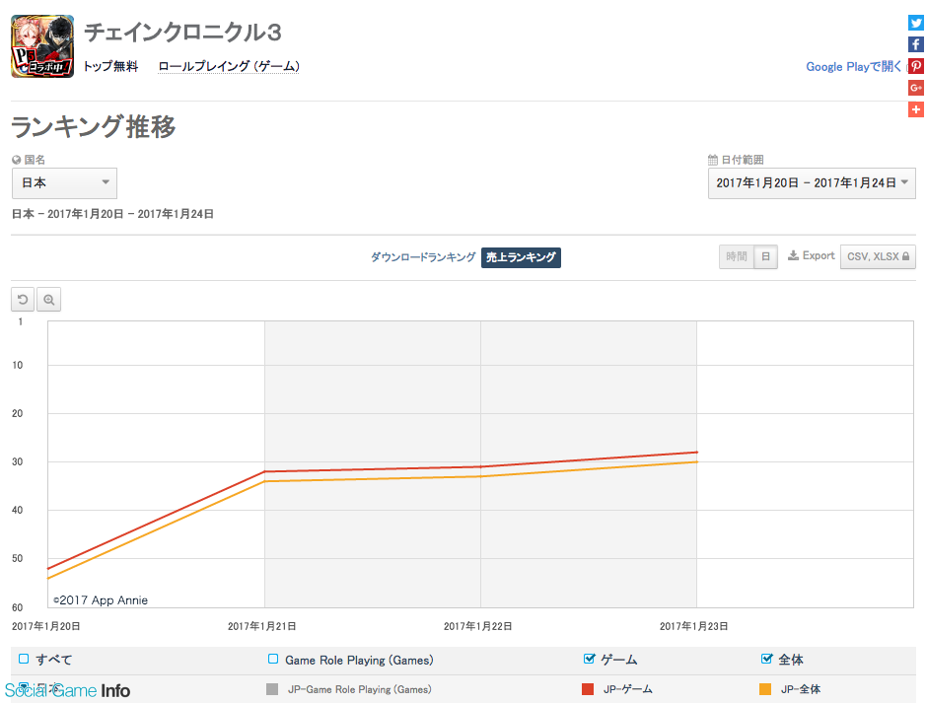Reset the chart zoom with undo icon

[x=23, y=300]
